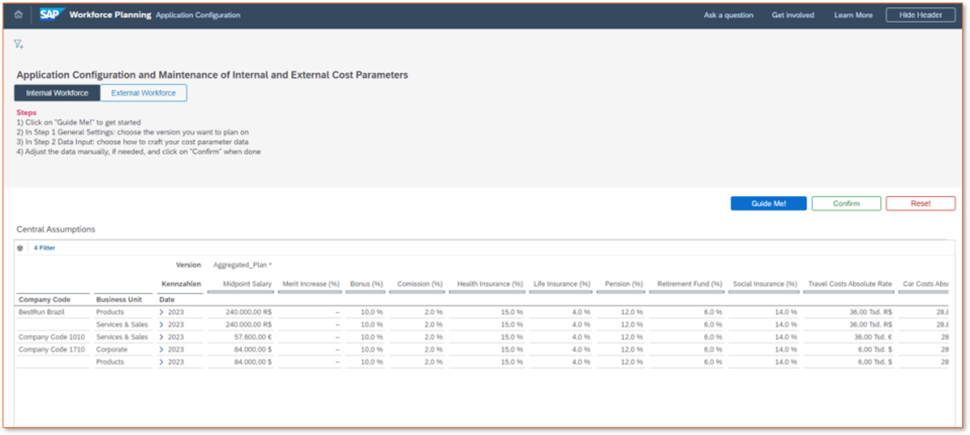Select the Company Code 1710 row label
Image resolution: width=970 pixels, height=435 pixels.
point(52,349)
